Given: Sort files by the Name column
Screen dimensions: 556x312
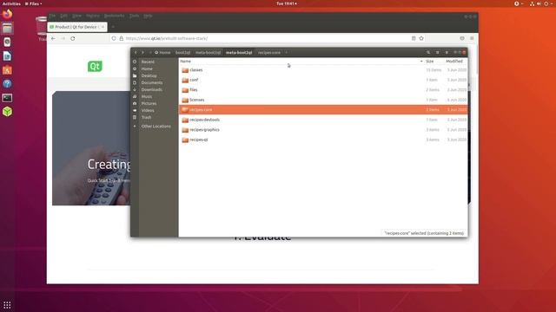Looking at the screenshot, I should pyautogui.click(x=301, y=62).
